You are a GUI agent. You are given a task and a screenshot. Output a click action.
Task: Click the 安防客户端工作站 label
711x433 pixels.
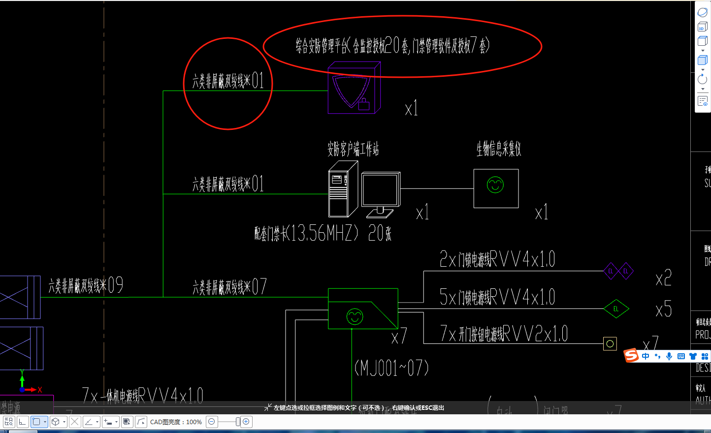[x=353, y=149]
